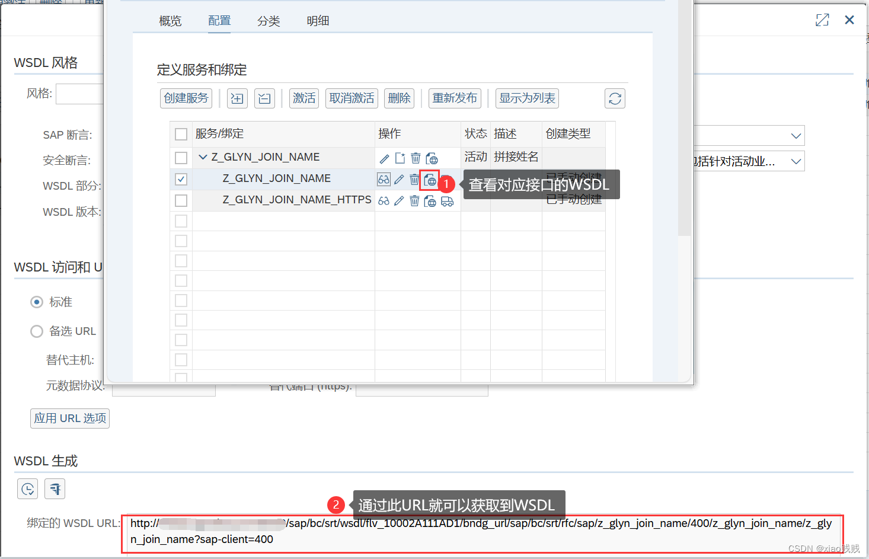Check the box for parent Z_GLYN_JOIN_NAME service
This screenshot has width=869, height=559.
(181, 158)
